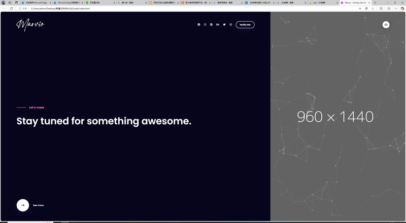Open the round hamburger menu button

[x=386, y=24]
